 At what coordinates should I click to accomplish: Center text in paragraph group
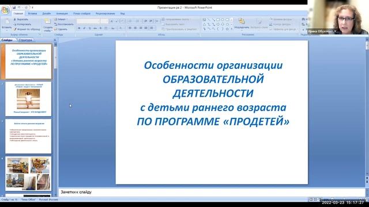pyautogui.click(x=135, y=28)
